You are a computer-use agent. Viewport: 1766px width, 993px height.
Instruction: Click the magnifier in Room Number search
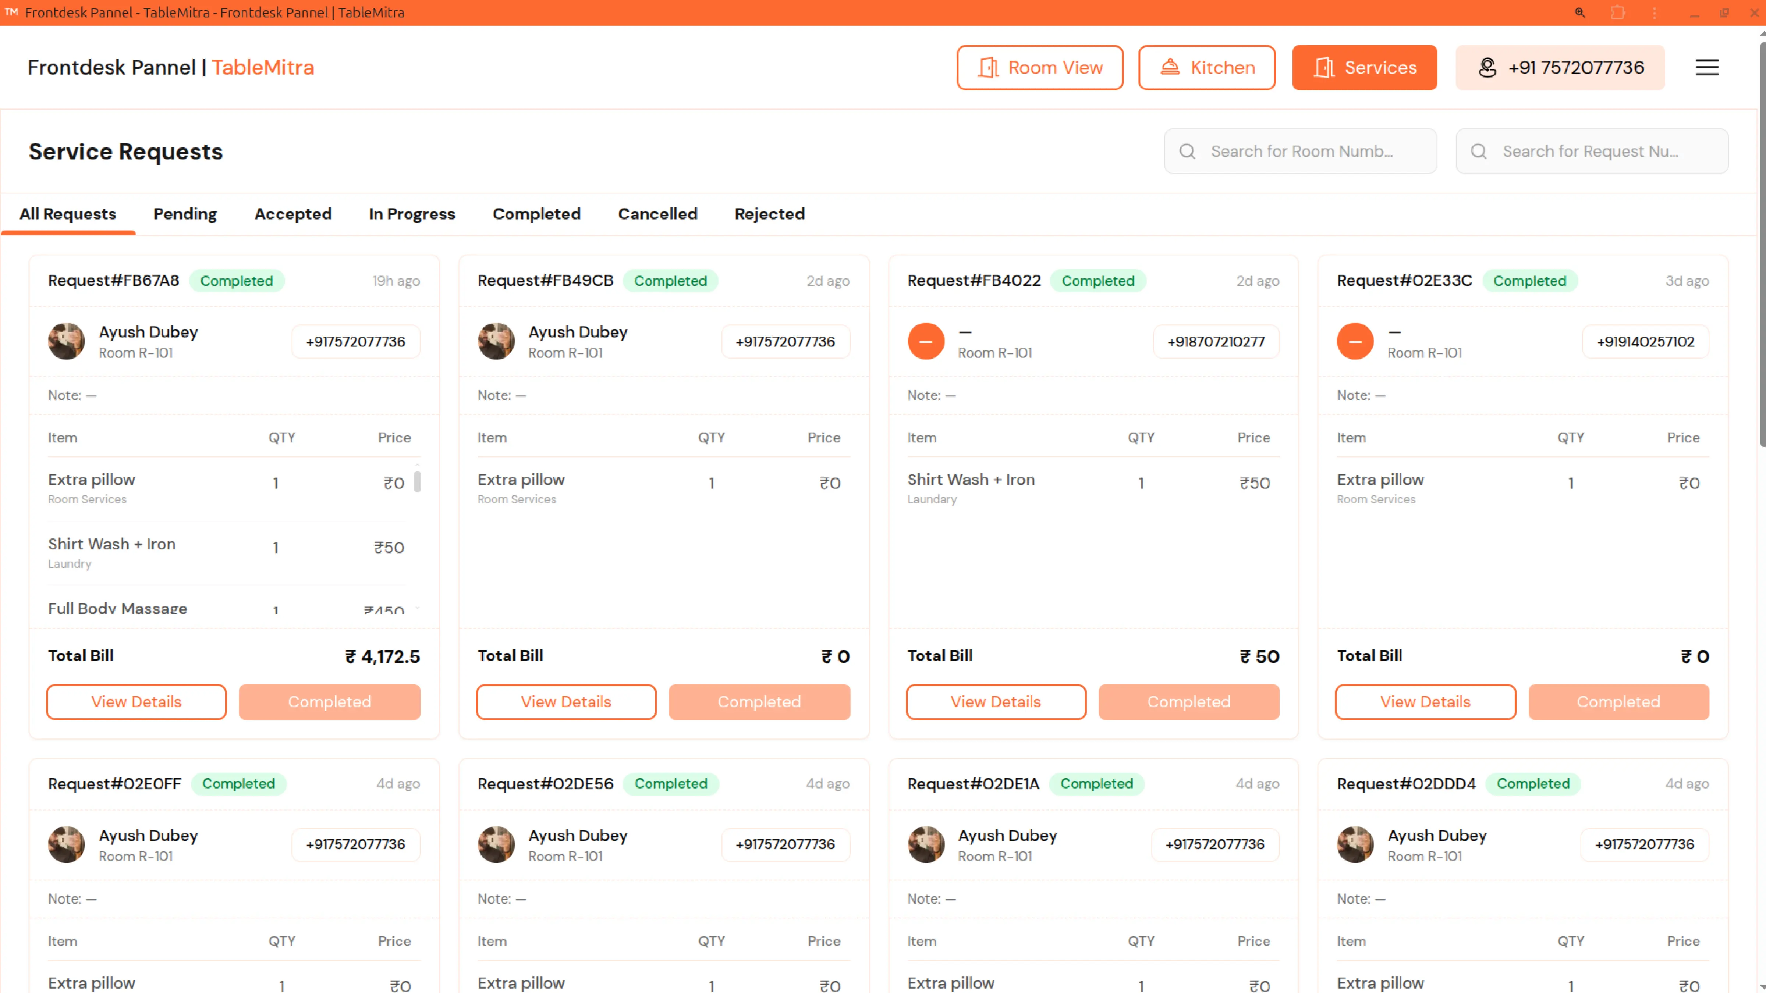[x=1188, y=151]
